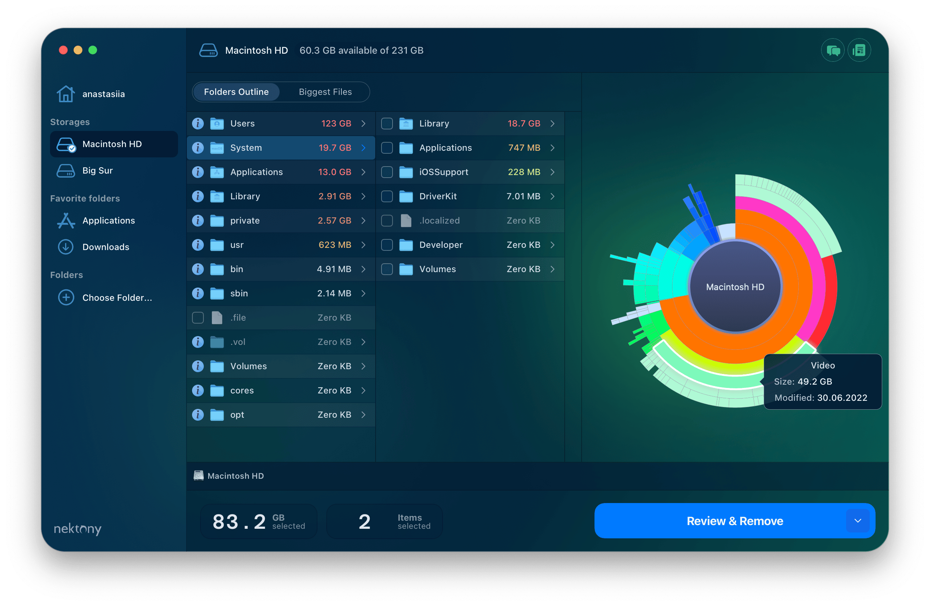Image resolution: width=930 pixels, height=606 pixels.
Task: Expand Library 18.7 GB chevron
Action: pos(553,124)
